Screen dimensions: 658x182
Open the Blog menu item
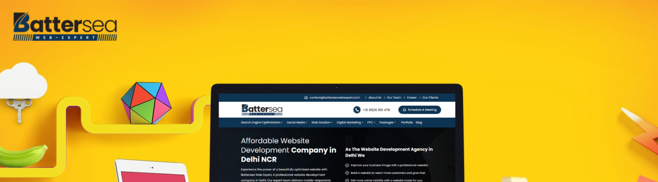pos(419,122)
